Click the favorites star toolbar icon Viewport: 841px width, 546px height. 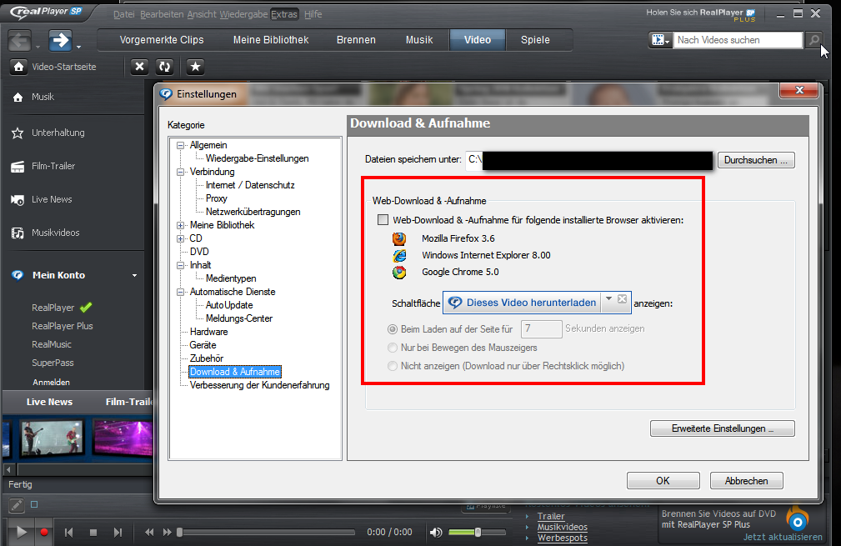tap(195, 67)
